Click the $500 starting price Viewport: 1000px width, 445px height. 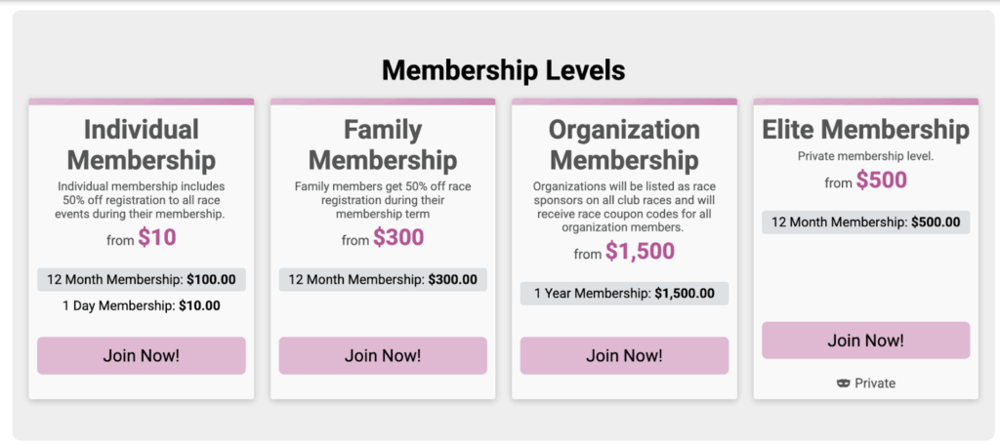coord(882,181)
